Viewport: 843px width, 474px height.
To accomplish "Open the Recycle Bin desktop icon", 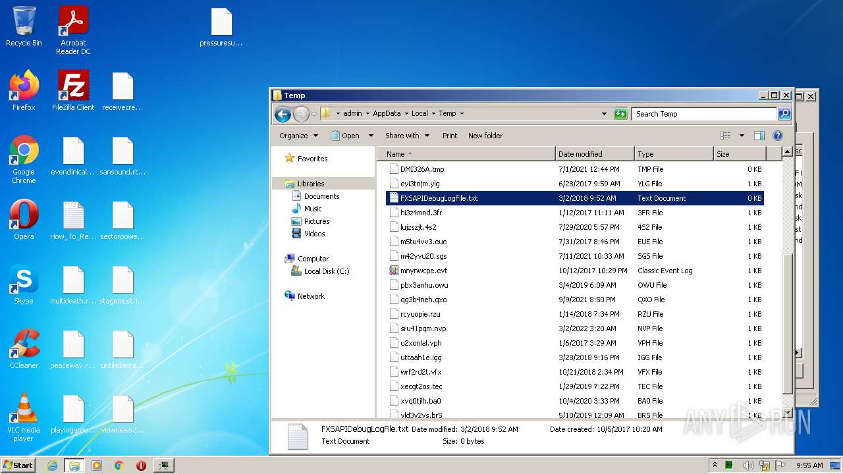I will [24, 26].
